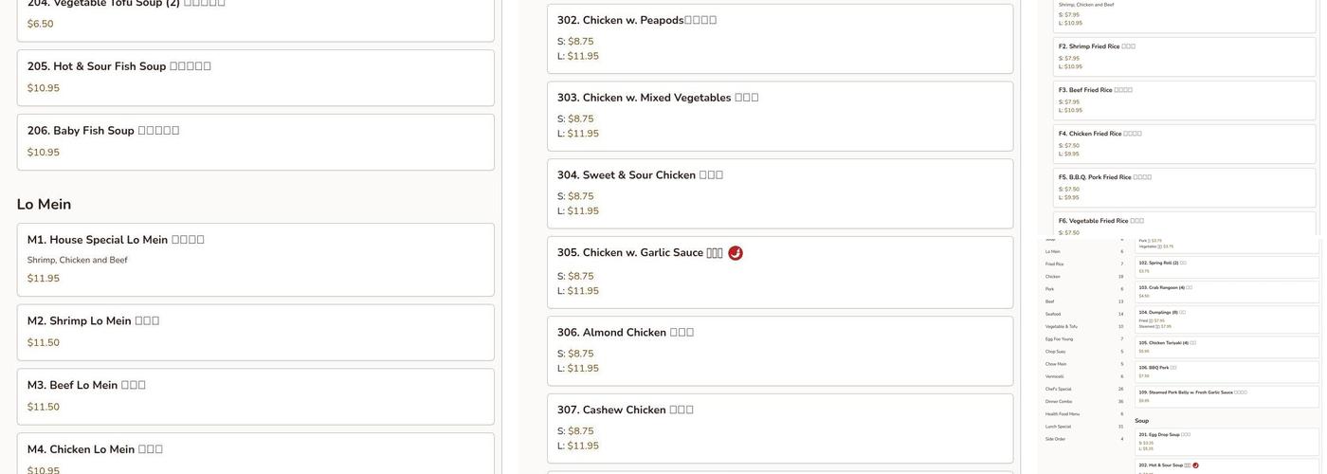Add M1 House Special Lo Mein
The width and height of the screenshot is (1327, 474).
pyautogui.click(x=256, y=260)
